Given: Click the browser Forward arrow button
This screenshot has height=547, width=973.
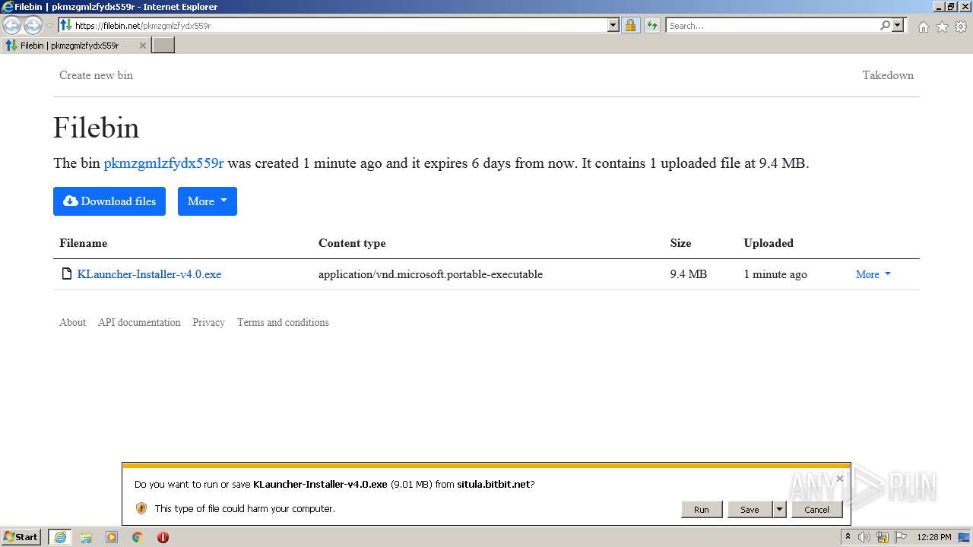Looking at the screenshot, I should (33, 25).
